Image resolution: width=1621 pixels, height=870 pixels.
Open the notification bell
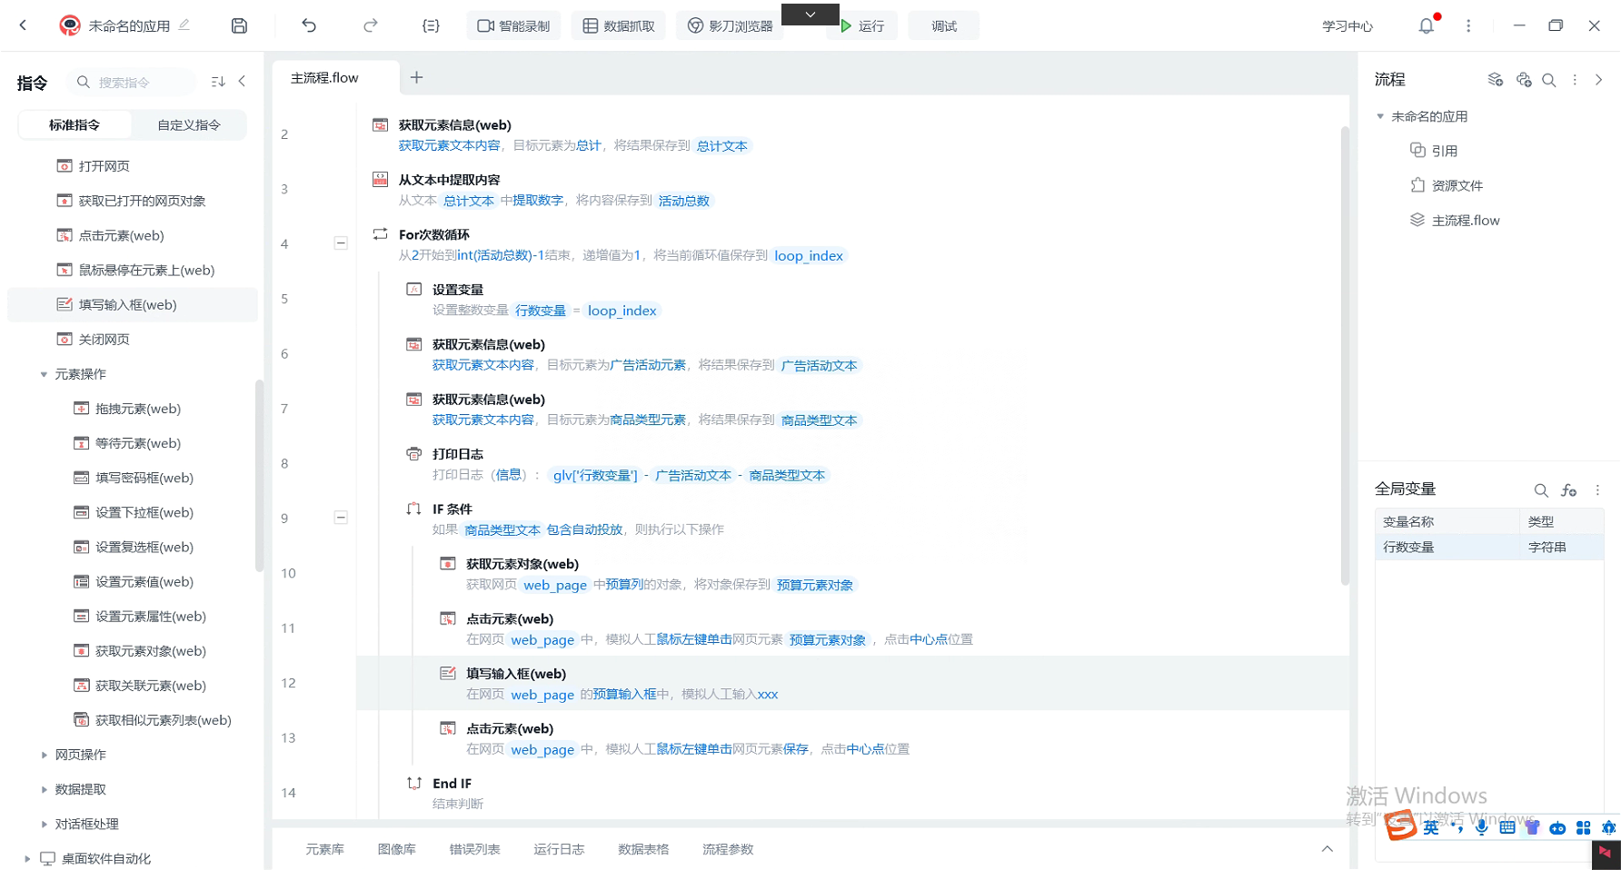[x=1427, y=25]
